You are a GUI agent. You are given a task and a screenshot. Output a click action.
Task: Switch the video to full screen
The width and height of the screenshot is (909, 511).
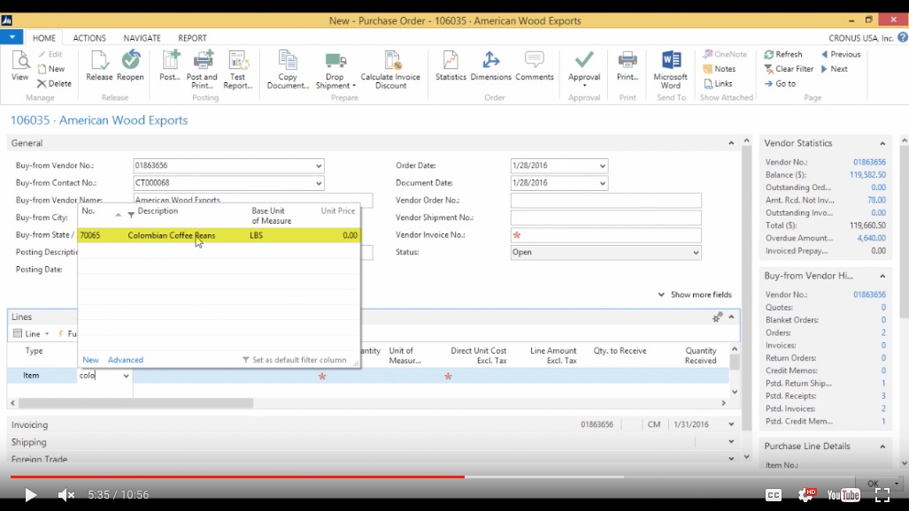(x=882, y=495)
